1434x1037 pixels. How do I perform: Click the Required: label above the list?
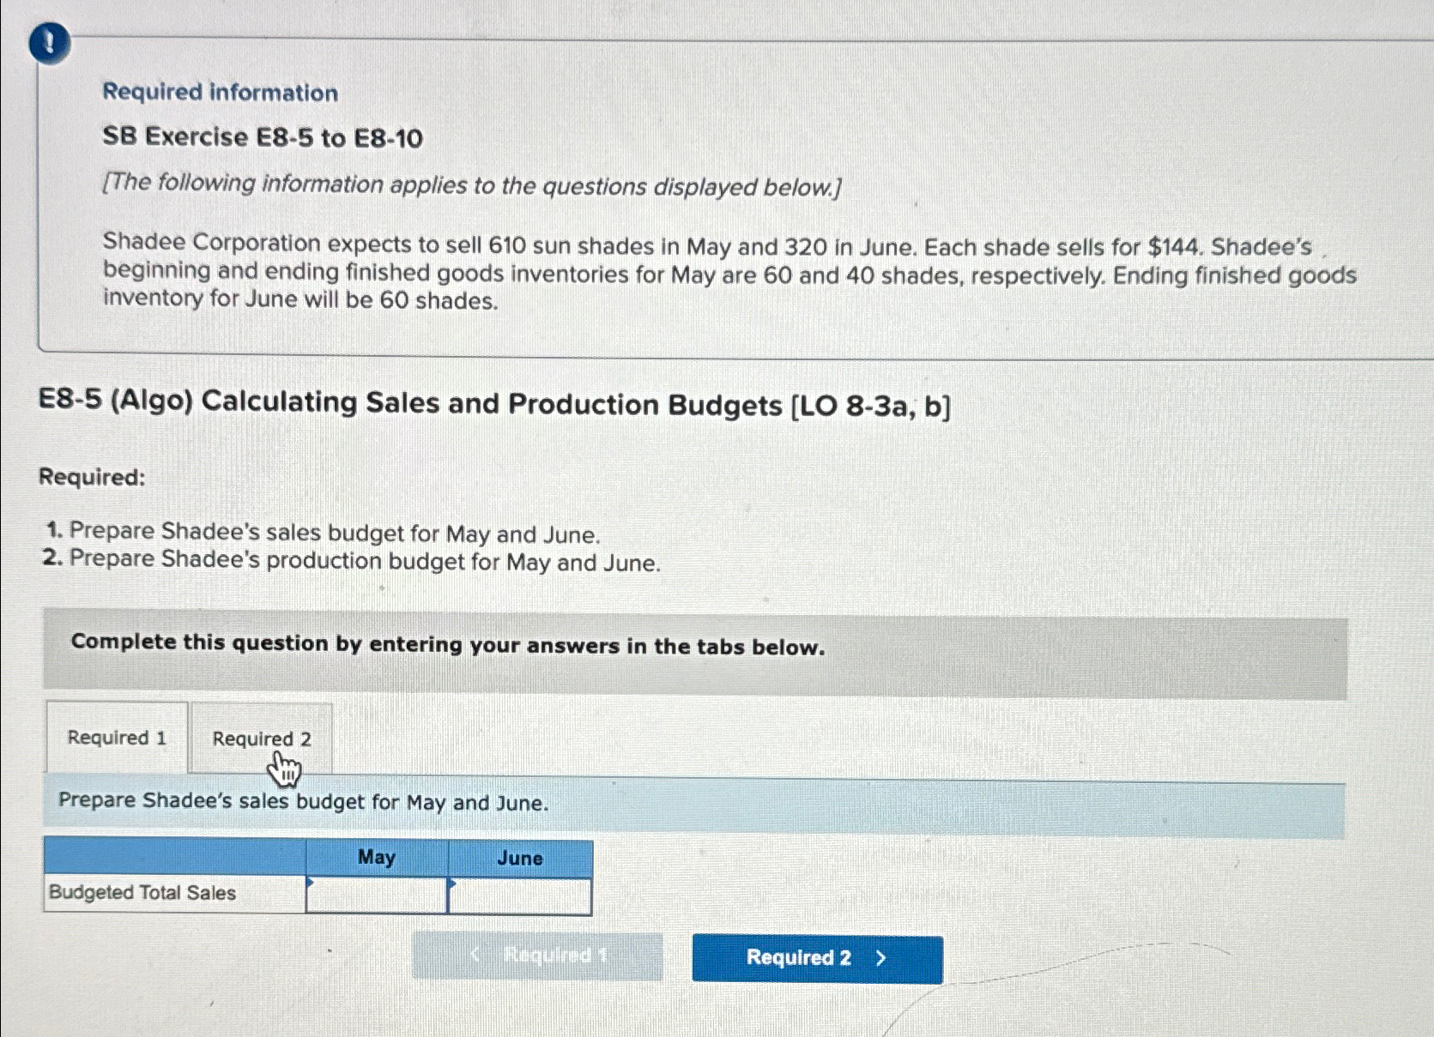pos(92,477)
